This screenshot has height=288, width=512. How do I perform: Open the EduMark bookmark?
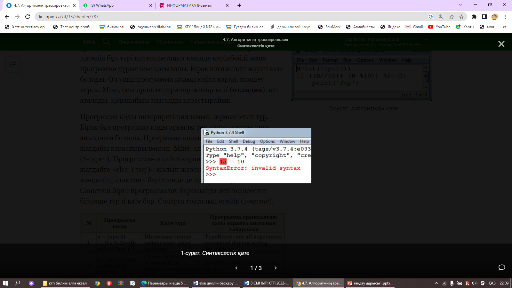[329, 27]
